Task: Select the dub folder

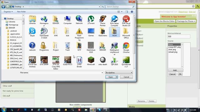Action: 67,32
